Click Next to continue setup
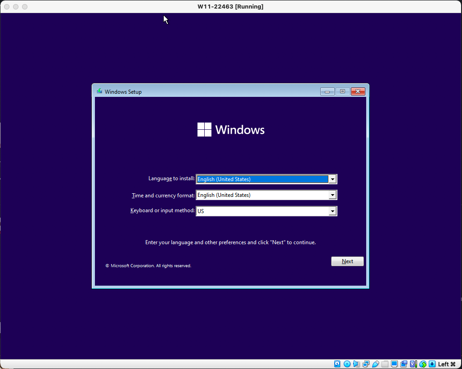The width and height of the screenshot is (462, 369). 347,261
